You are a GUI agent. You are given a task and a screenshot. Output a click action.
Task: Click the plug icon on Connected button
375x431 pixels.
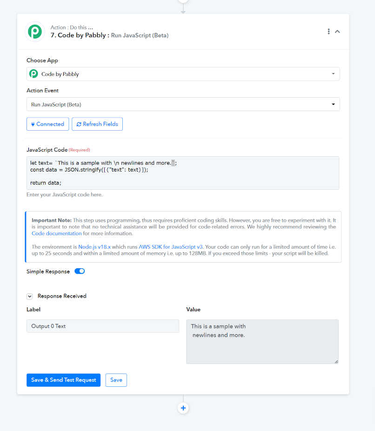click(33, 124)
